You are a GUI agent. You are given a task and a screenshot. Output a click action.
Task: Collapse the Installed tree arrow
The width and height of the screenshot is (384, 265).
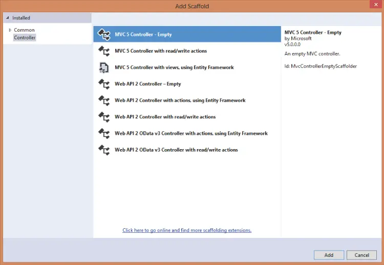(x=8, y=18)
